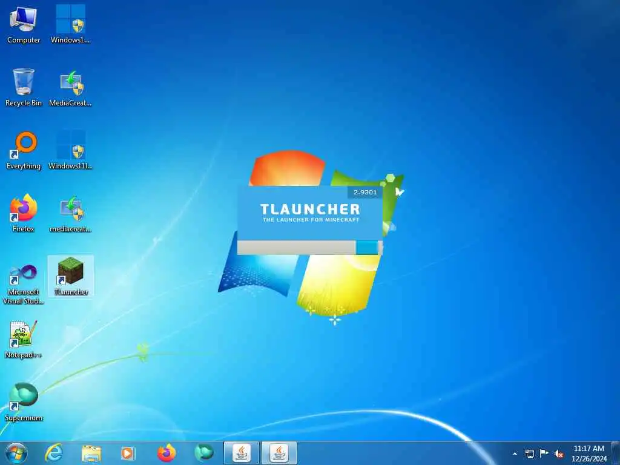Select the Everything search shortcut
The height and width of the screenshot is (465, 620).
(x=24, y=150)
